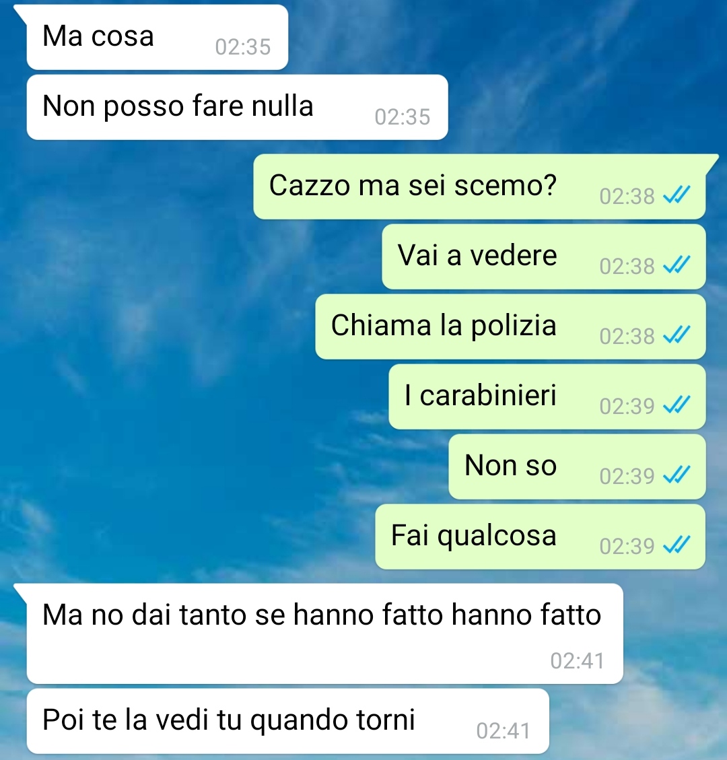Select 'Poi te la vedi tu quando torni' message

point(288,721)
